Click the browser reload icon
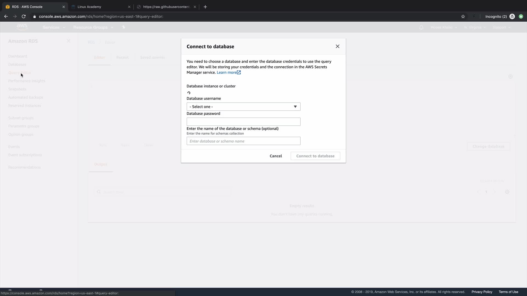Image resolution: width=527 pixels, height=296 pixels. click(x=24, y=16)
